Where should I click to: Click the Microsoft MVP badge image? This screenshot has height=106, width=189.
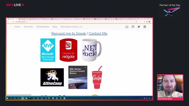[48, 50]
